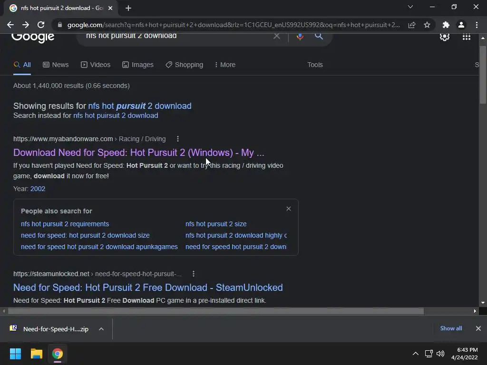
Task: Show all downloads
Action: pos(451,328)
